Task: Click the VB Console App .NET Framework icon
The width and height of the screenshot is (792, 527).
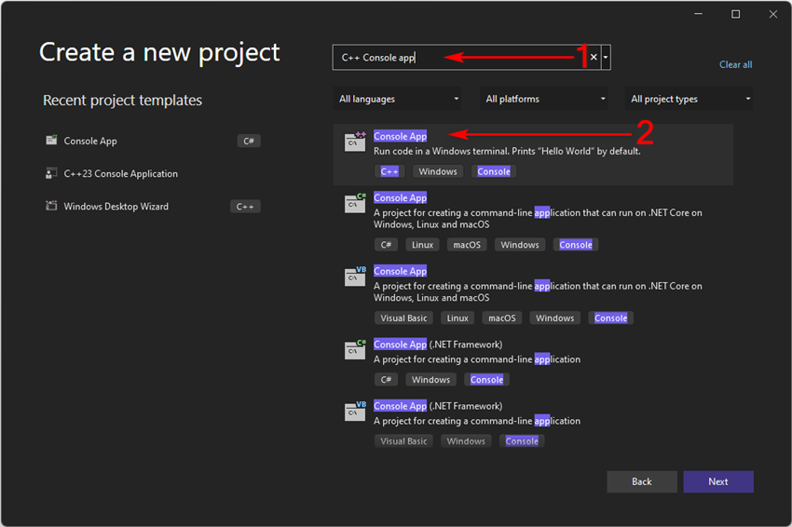Action: (355, 411)
